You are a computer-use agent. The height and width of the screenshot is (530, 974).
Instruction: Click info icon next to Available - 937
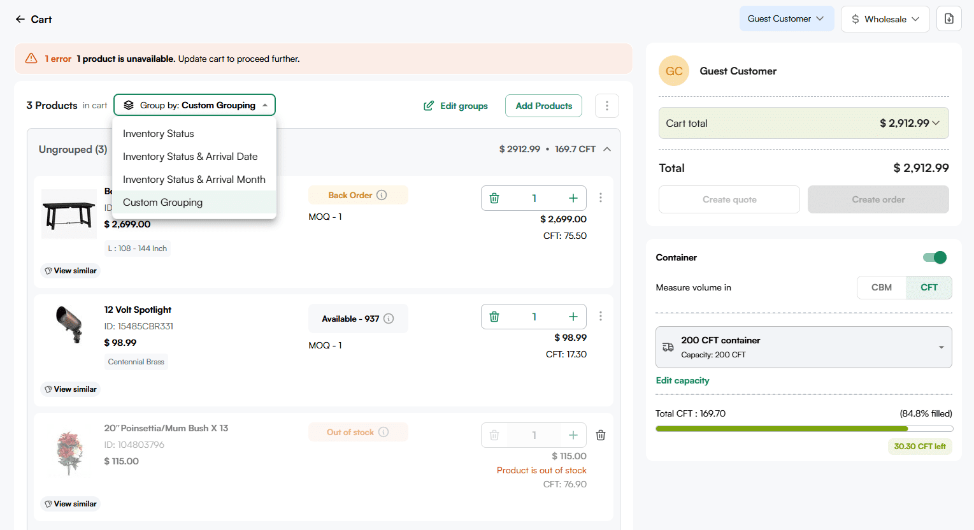pyautogui.click(x=389, y=319)
